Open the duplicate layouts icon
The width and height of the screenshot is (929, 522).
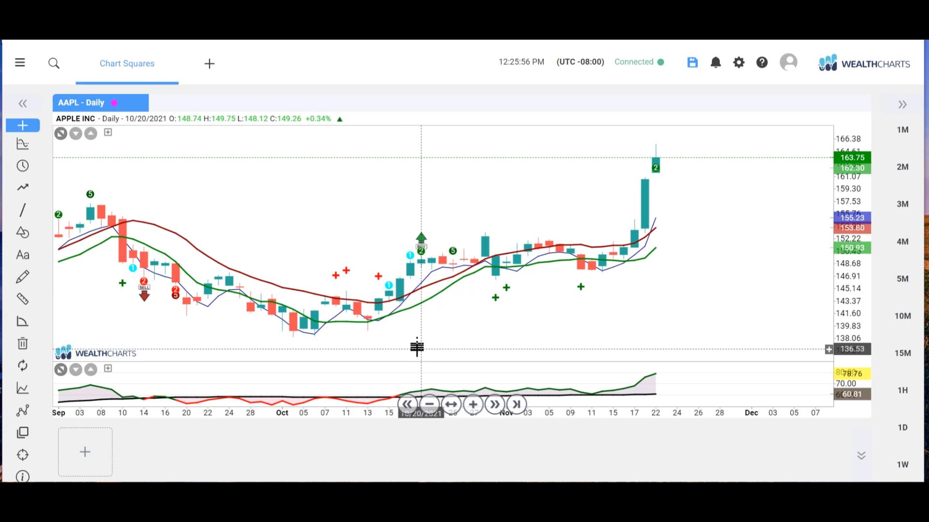tap(23, 433)
